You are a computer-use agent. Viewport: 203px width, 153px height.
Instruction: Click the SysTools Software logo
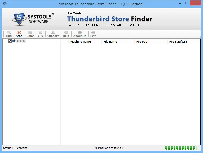pyautogui.click(x=33, y=19)
